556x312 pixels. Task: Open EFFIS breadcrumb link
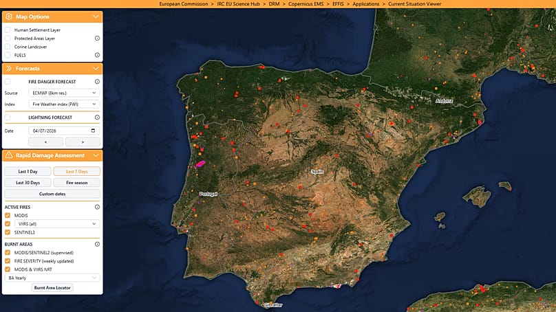pyautogui.click(x=338, y=4)
